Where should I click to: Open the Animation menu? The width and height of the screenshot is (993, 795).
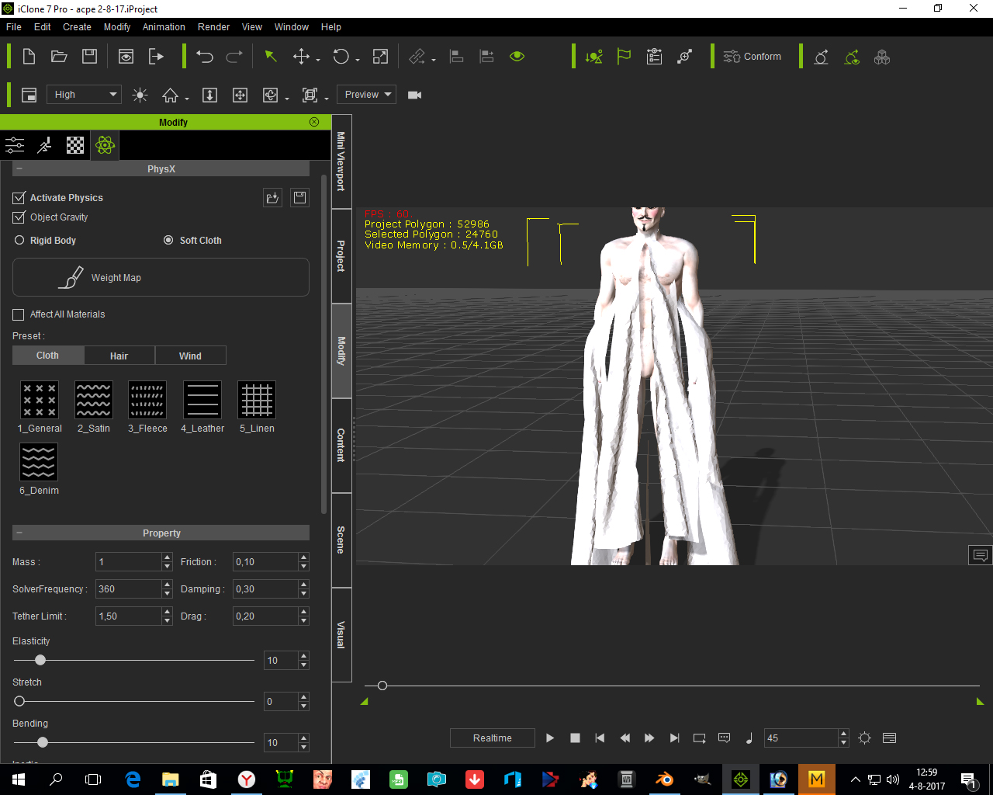(164, 27)
